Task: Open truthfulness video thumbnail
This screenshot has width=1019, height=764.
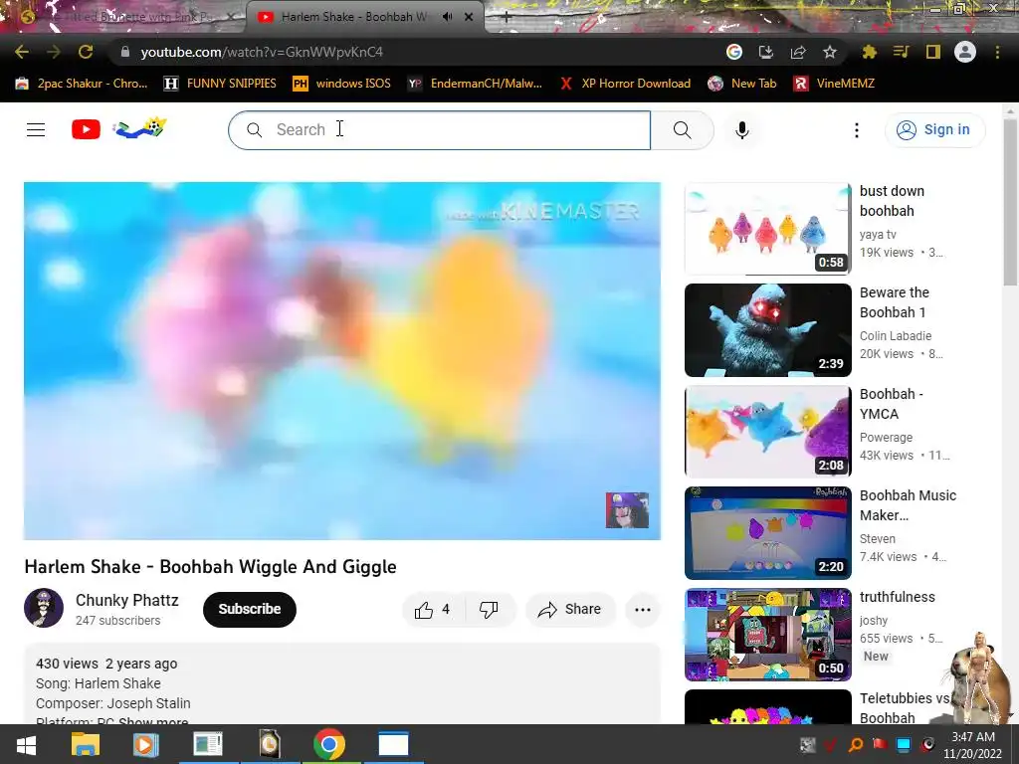Action: coord(767,634)
